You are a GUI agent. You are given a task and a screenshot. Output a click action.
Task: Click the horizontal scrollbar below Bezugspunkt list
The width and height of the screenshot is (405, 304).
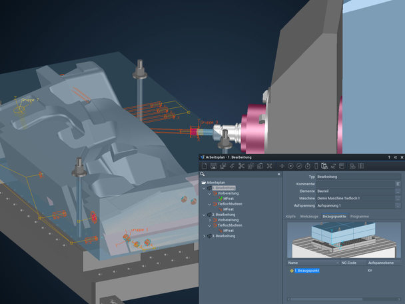pyautogui.click(x=344, y=299)
